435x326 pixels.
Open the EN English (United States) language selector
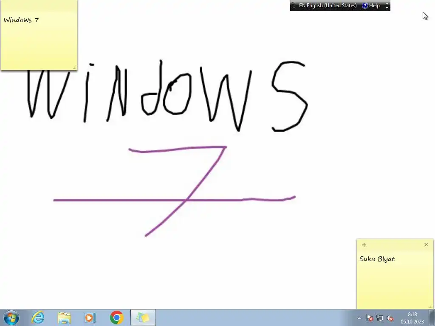[x=328, y=6]
